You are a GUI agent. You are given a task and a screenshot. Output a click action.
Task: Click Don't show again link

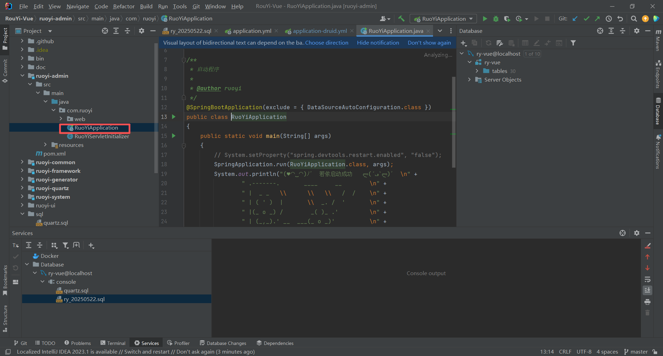pyautogui.click(x=429, y=43)
